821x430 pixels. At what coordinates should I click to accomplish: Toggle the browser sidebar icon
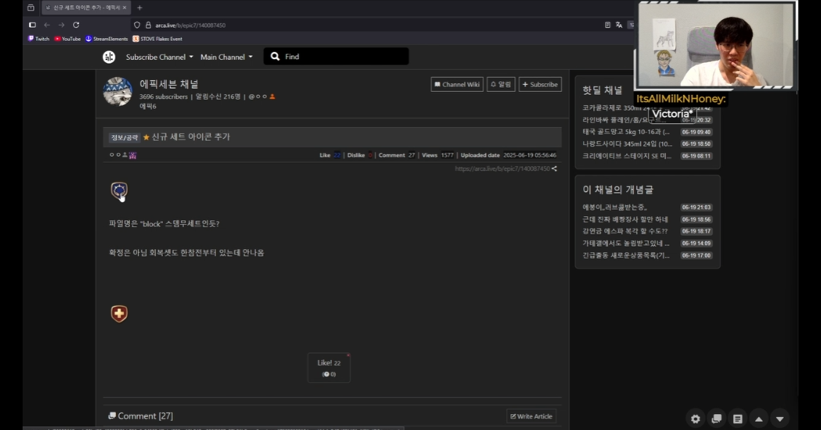32,25
